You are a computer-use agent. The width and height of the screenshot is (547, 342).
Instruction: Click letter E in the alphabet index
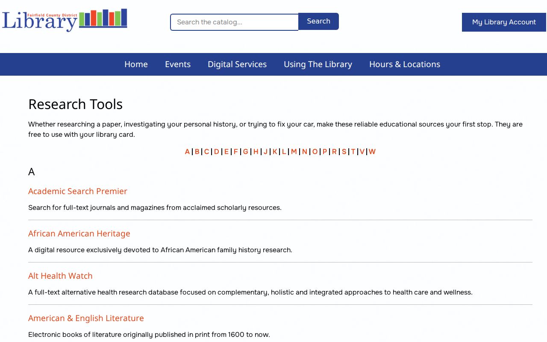point(226,152)
